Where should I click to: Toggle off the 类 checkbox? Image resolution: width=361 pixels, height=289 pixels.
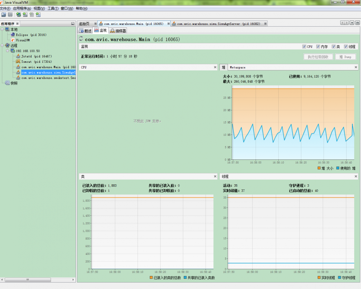(x=334, y=47)
